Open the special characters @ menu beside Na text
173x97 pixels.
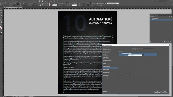(x=143, y=55)
